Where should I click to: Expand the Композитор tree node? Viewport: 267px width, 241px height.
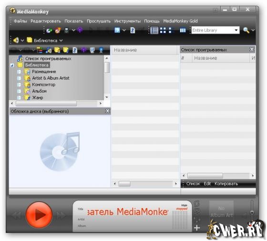19,84
